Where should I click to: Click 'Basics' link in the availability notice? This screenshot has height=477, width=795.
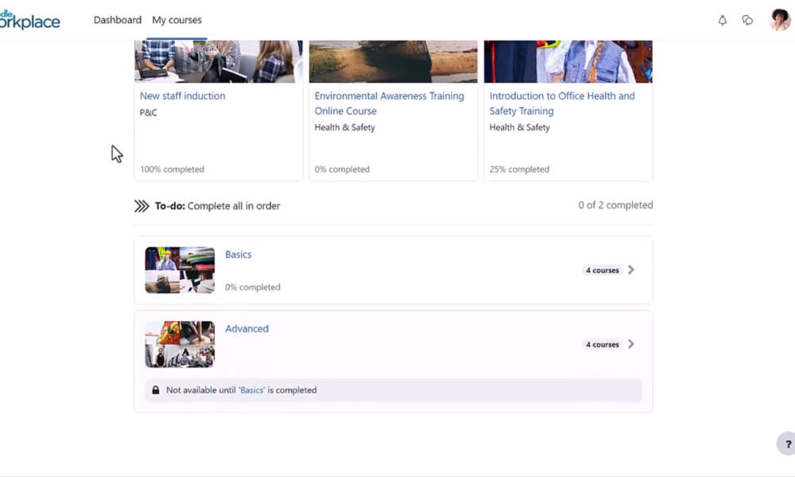251,390
